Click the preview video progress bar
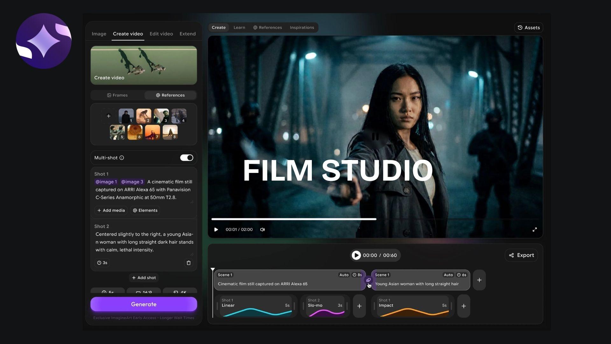 click(376, 219)
